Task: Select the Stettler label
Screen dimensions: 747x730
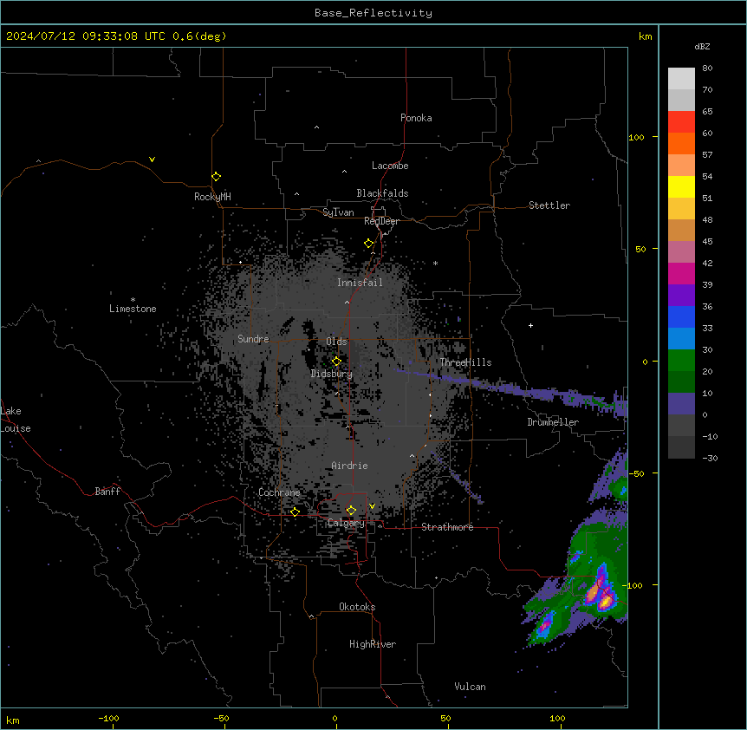Action: click(x=549, y=205)
